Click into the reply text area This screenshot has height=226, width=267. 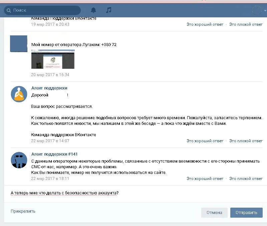coord(136,194)
